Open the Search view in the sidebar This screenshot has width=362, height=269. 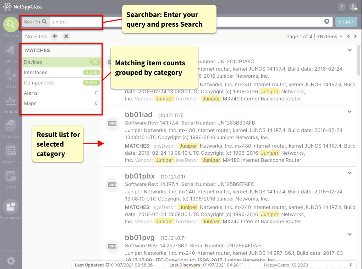(11, 24)
